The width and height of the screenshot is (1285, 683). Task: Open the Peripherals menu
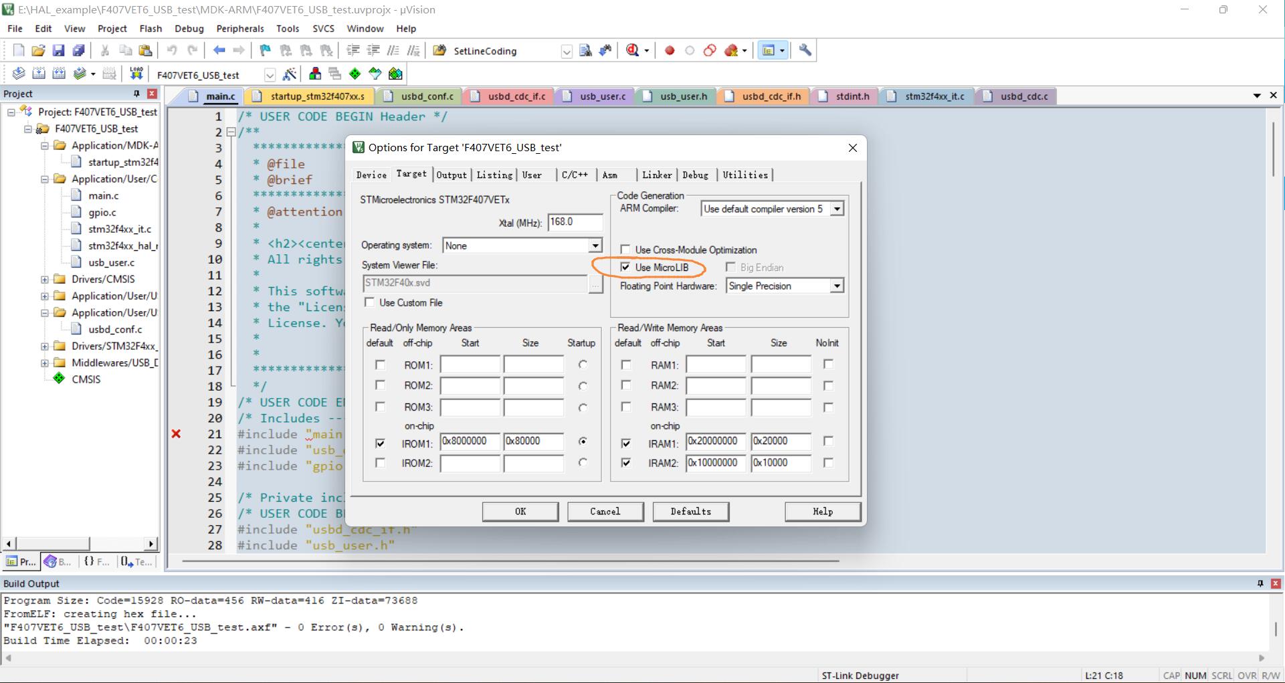tap(240, 29)
